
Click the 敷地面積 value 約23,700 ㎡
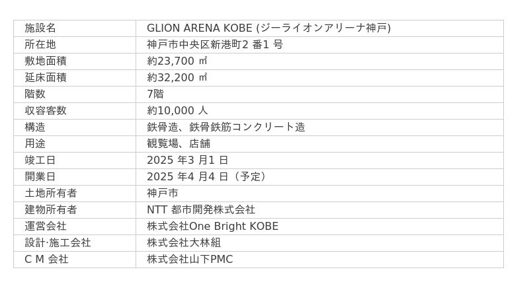(177, 61)
